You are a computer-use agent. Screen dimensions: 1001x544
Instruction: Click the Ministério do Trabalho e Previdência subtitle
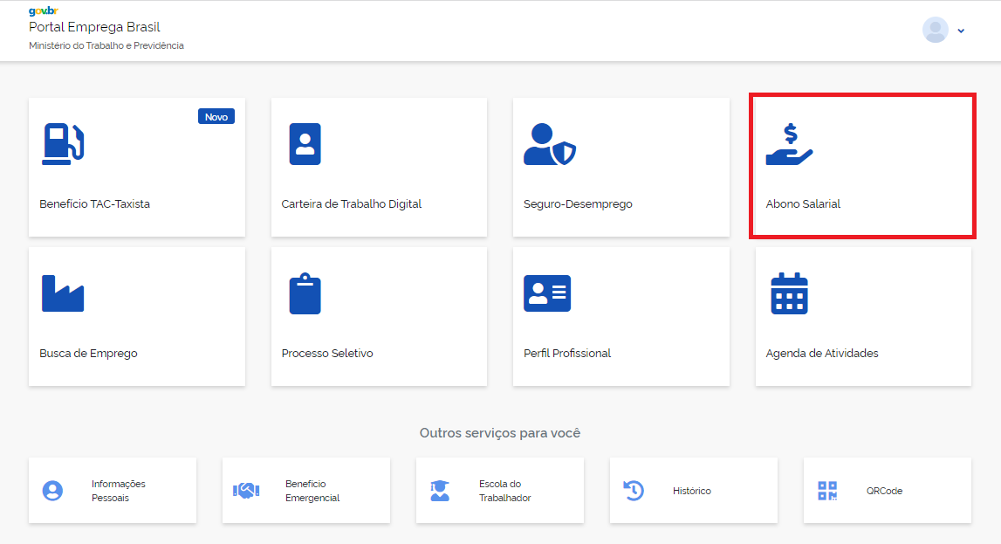(106, 46)
